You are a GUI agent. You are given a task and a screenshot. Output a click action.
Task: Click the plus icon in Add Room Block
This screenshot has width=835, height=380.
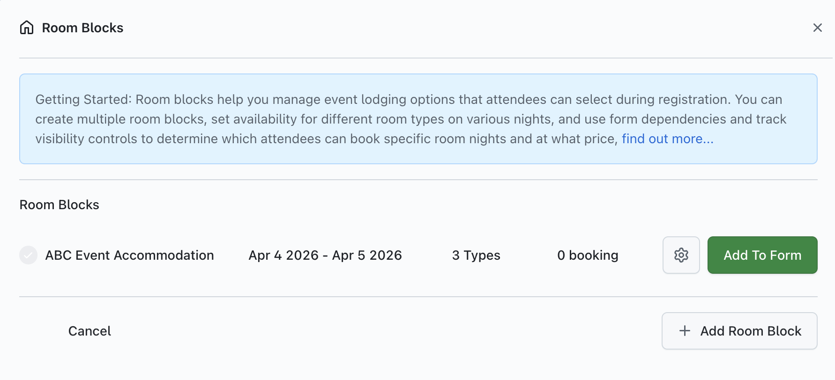click(685, 331)
